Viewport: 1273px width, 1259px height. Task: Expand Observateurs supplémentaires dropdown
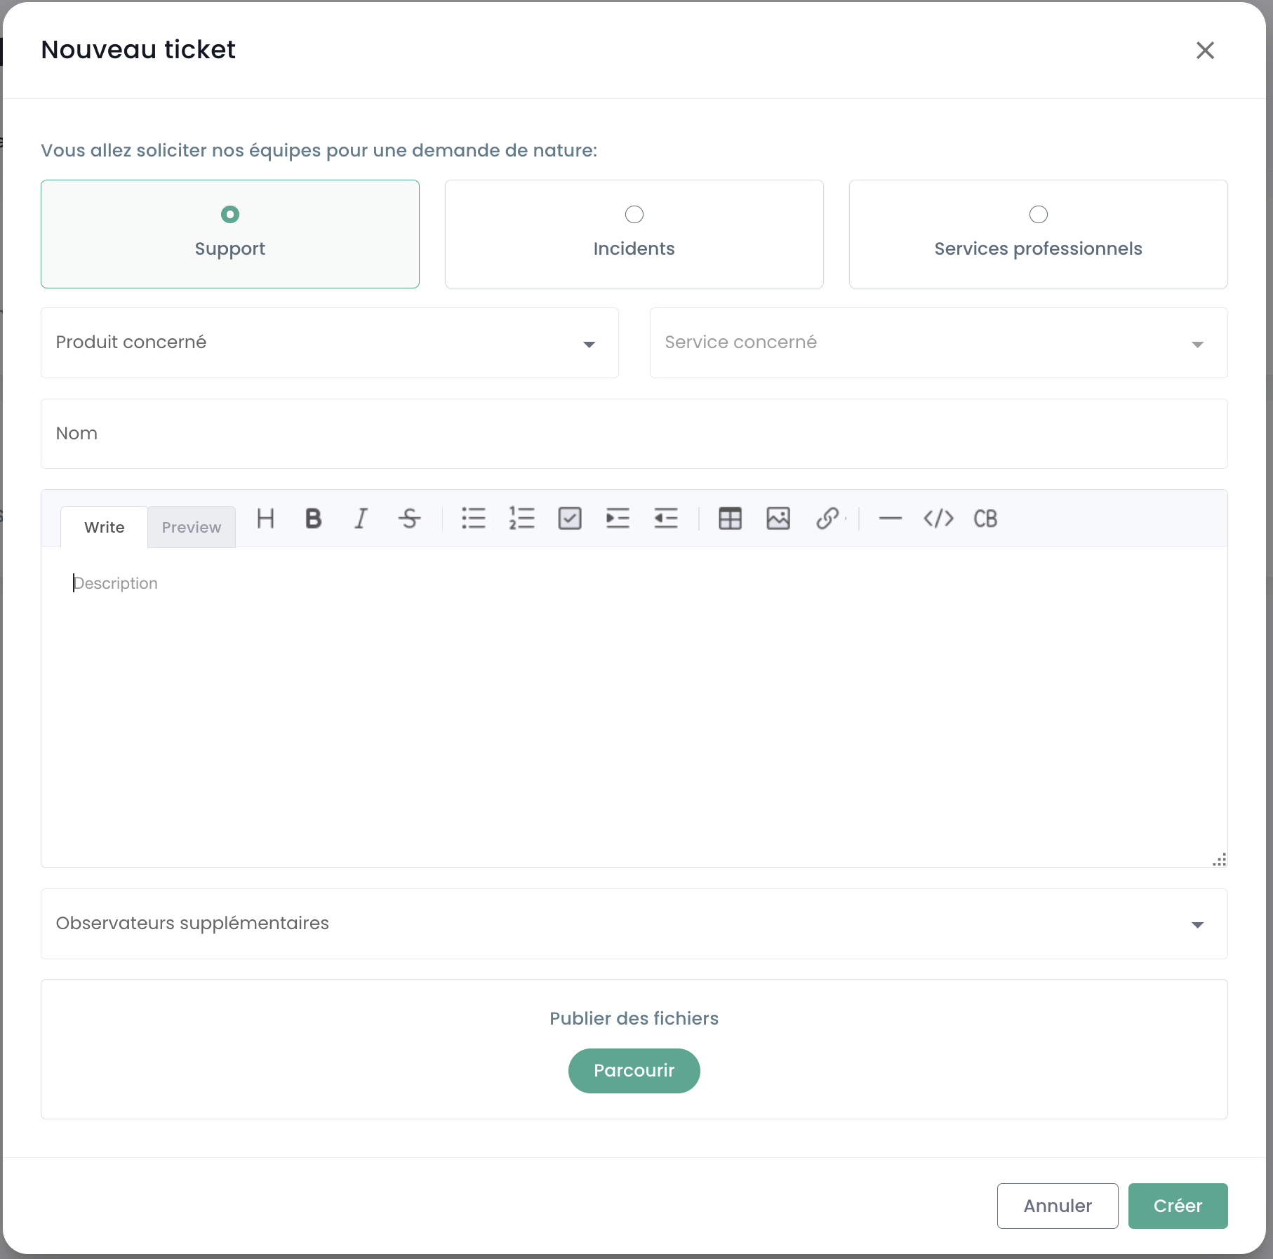tap(634, 924)
